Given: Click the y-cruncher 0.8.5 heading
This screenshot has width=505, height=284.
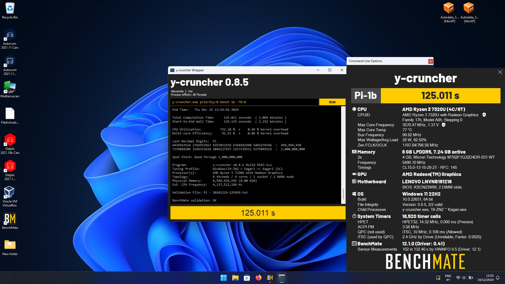Looking at the screenshot, I should tap(209, 82).
